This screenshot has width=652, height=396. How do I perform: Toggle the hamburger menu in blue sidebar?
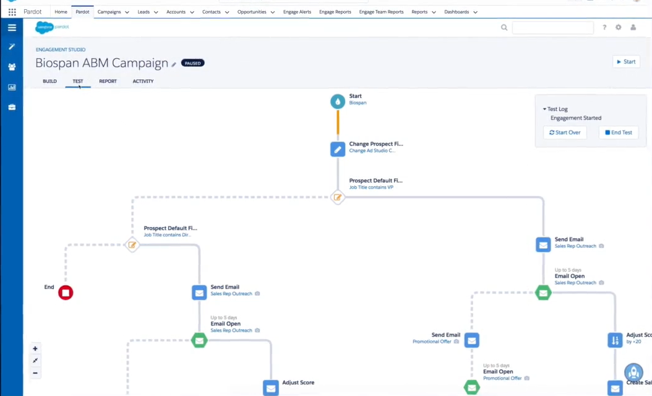point(12,27)
